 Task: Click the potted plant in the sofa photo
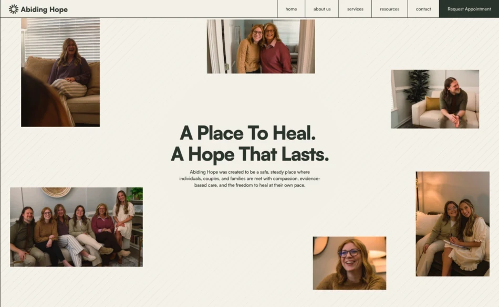coord(417,87)
